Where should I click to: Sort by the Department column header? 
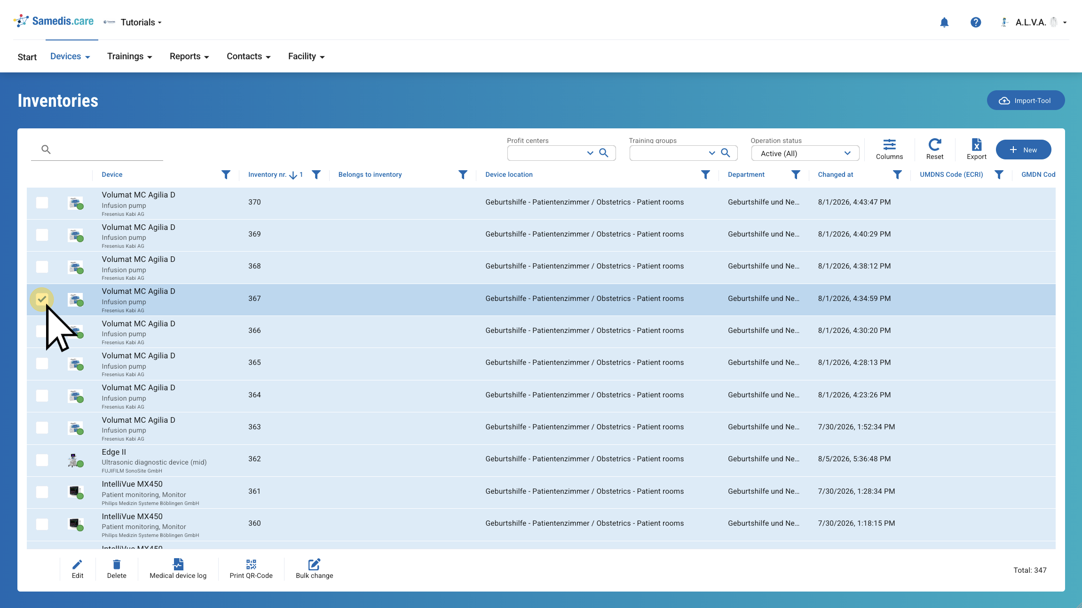pyautogui.click(x=746, y=174)
